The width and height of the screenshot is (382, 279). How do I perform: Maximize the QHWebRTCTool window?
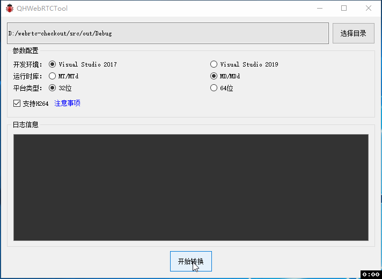coord(344,8)
